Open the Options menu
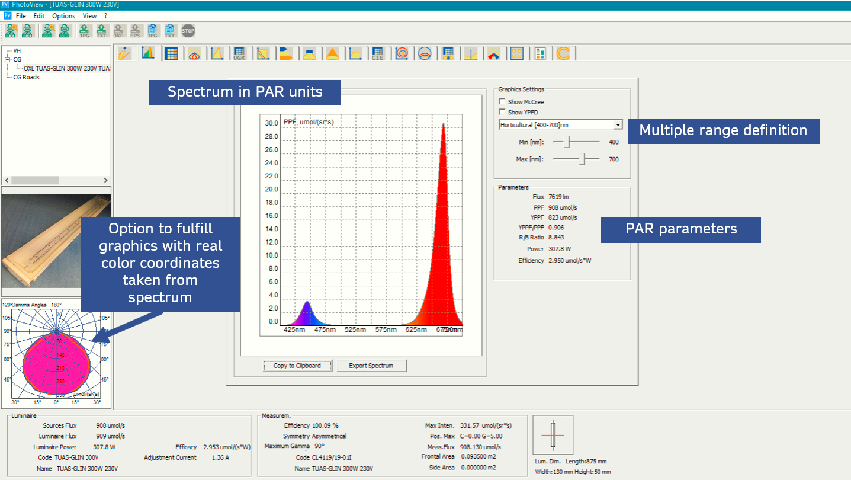Image resolution: width=851 pixels, height=480 pixels. (x=63, y=16)
